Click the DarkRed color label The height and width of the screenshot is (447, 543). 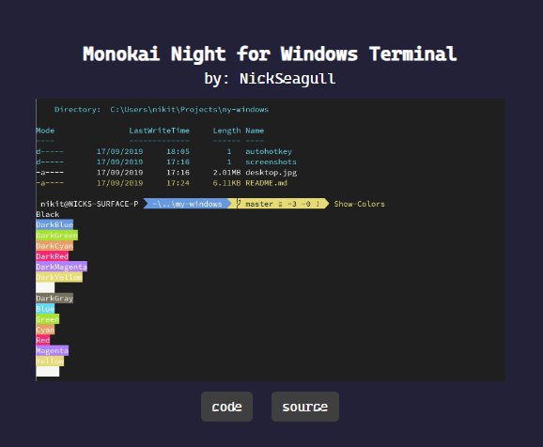pos(53,256)
